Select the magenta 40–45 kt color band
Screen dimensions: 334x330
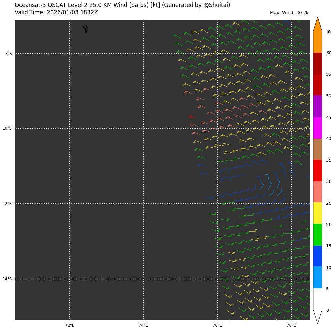point(317,128)
